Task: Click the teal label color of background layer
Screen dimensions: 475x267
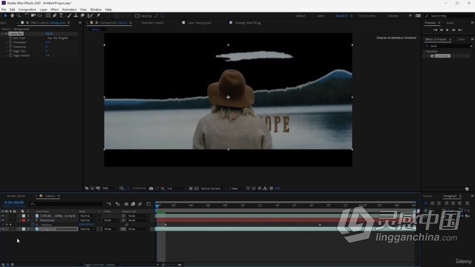Action: pyautogui.click(x=23, y=229)
